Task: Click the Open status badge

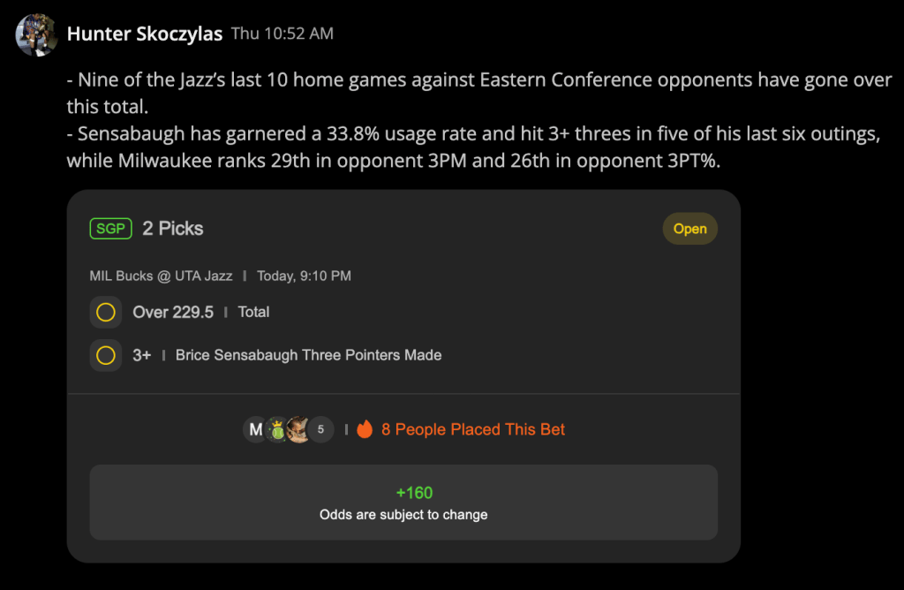Action: click(x=690, y=229)
